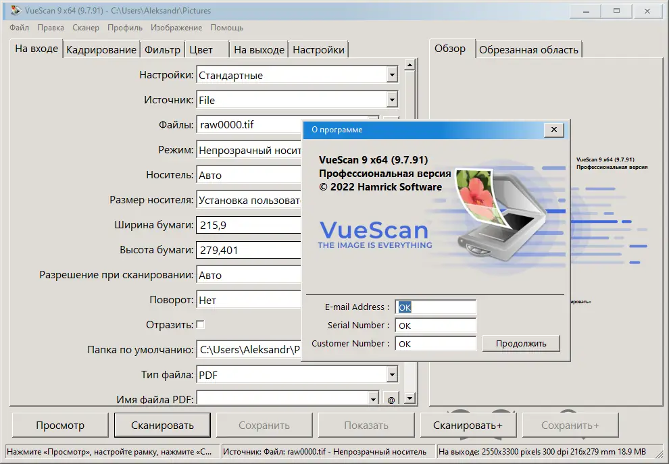Click the Сохранить button

click(x=264, y=426)
